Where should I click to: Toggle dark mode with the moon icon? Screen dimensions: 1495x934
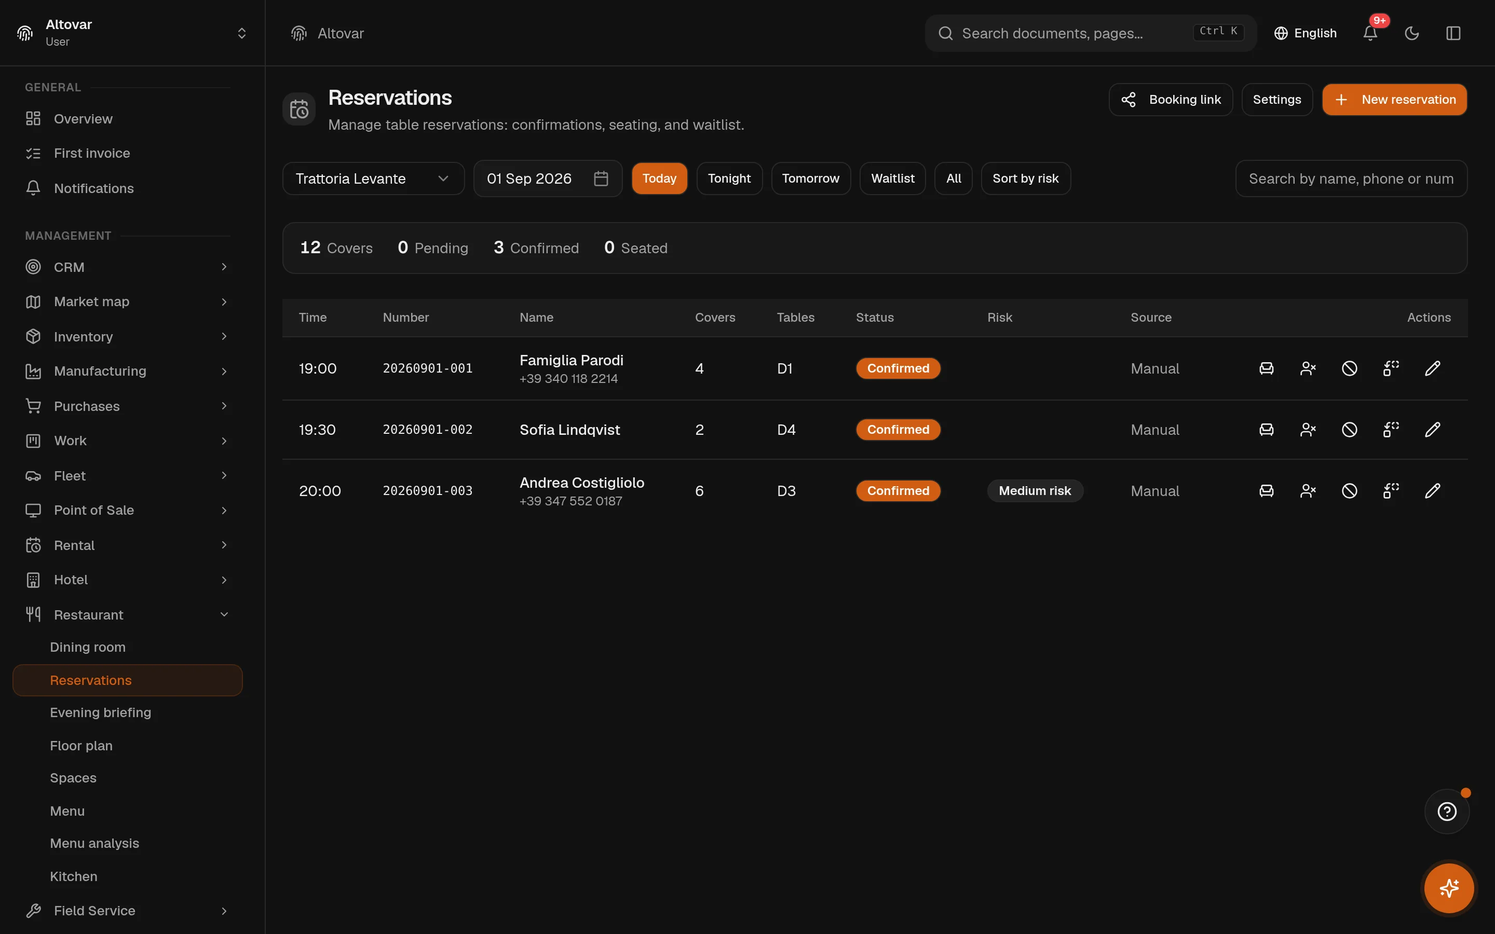[1411, 33]
